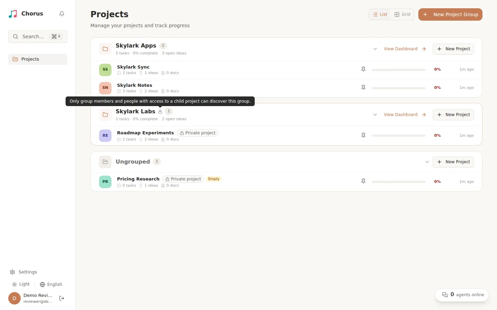Pin the Roadmap Experiments project
The width and height of the screenshot is (497, 310).
click(x=363, y=135)
